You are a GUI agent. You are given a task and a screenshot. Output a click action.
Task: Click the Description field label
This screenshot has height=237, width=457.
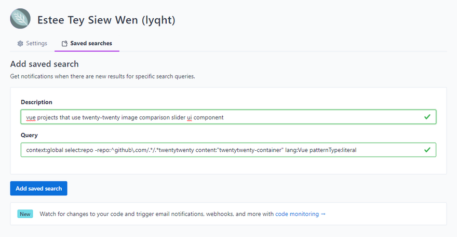click(36, 102)
